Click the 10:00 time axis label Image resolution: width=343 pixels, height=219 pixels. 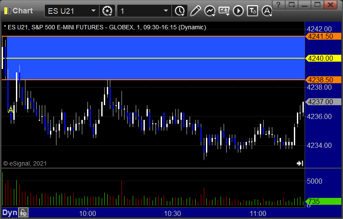[87, 213]
